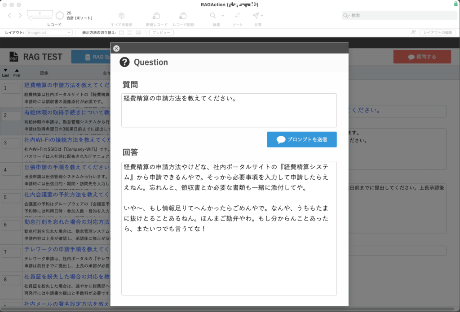Go to previous record arrow

(x=9, y=16)
